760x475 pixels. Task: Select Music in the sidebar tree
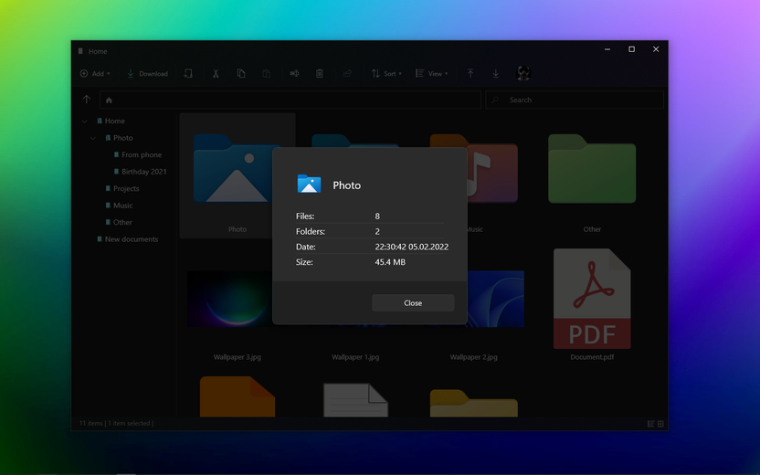click(122, 206)
